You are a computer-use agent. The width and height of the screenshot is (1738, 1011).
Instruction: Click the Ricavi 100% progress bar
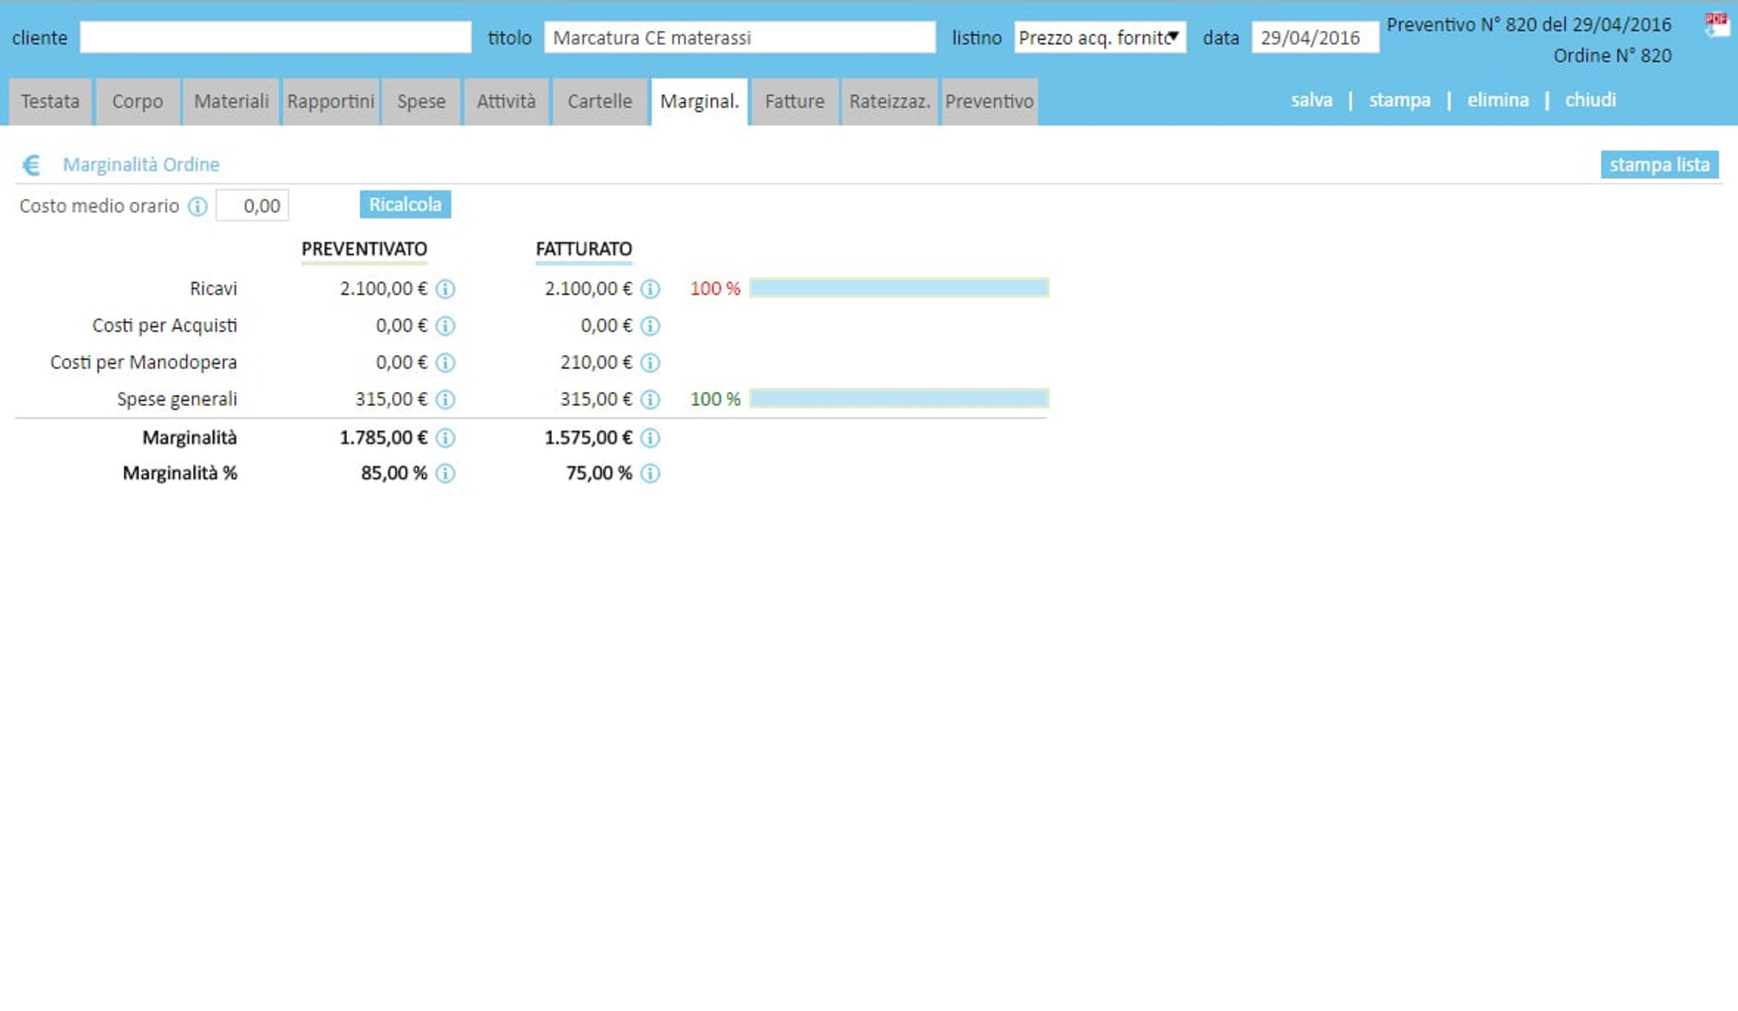pyautogui.click(x=899, y=287)
